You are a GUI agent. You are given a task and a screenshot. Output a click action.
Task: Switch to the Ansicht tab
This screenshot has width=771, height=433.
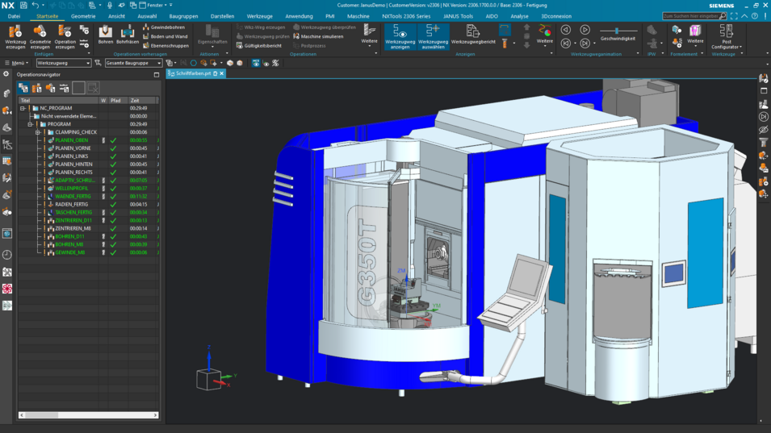[x=116, y=16]
